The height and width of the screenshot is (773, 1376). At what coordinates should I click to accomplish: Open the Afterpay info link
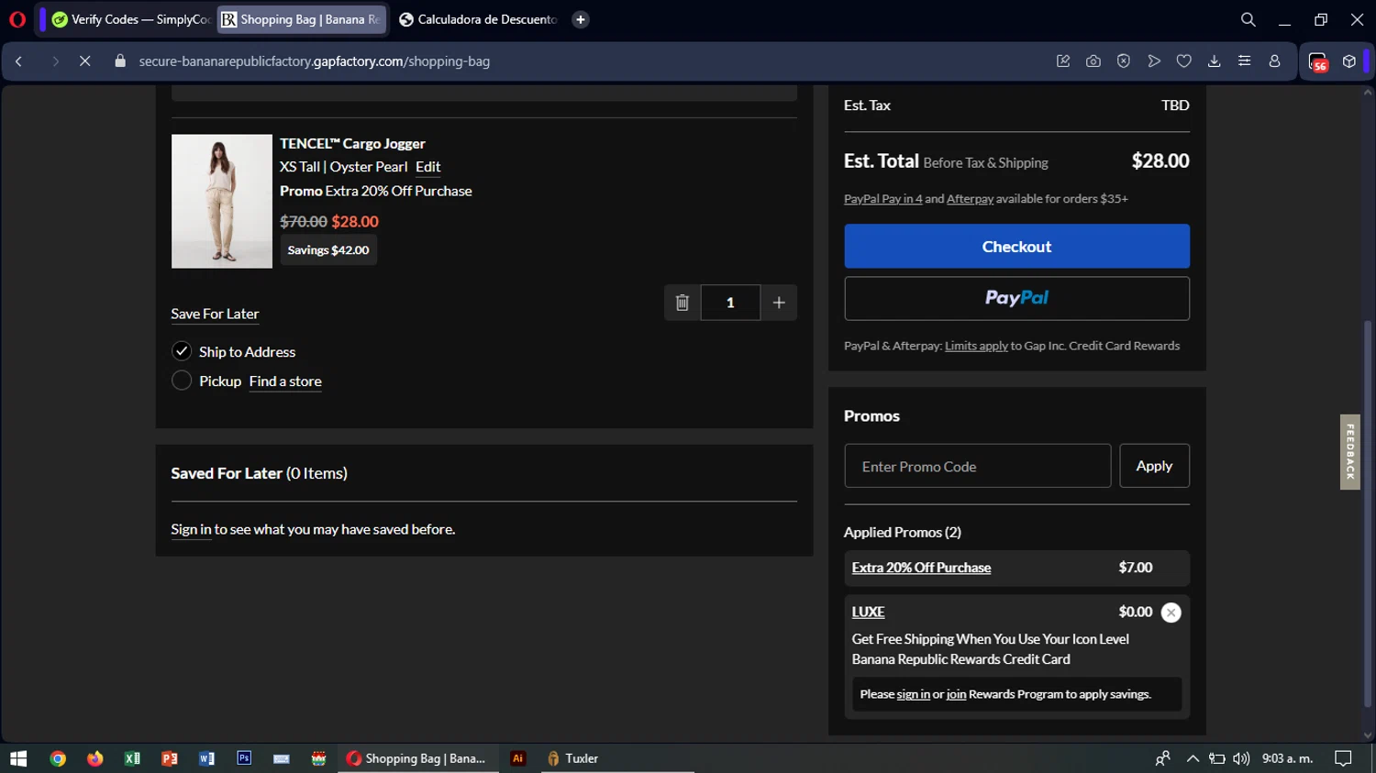click(x=970, y=199)
